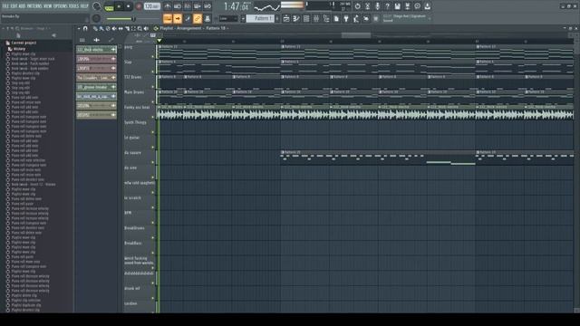Screen dimensions: 580x326
Task: Click the project info icon
Action: pos(417,6)
